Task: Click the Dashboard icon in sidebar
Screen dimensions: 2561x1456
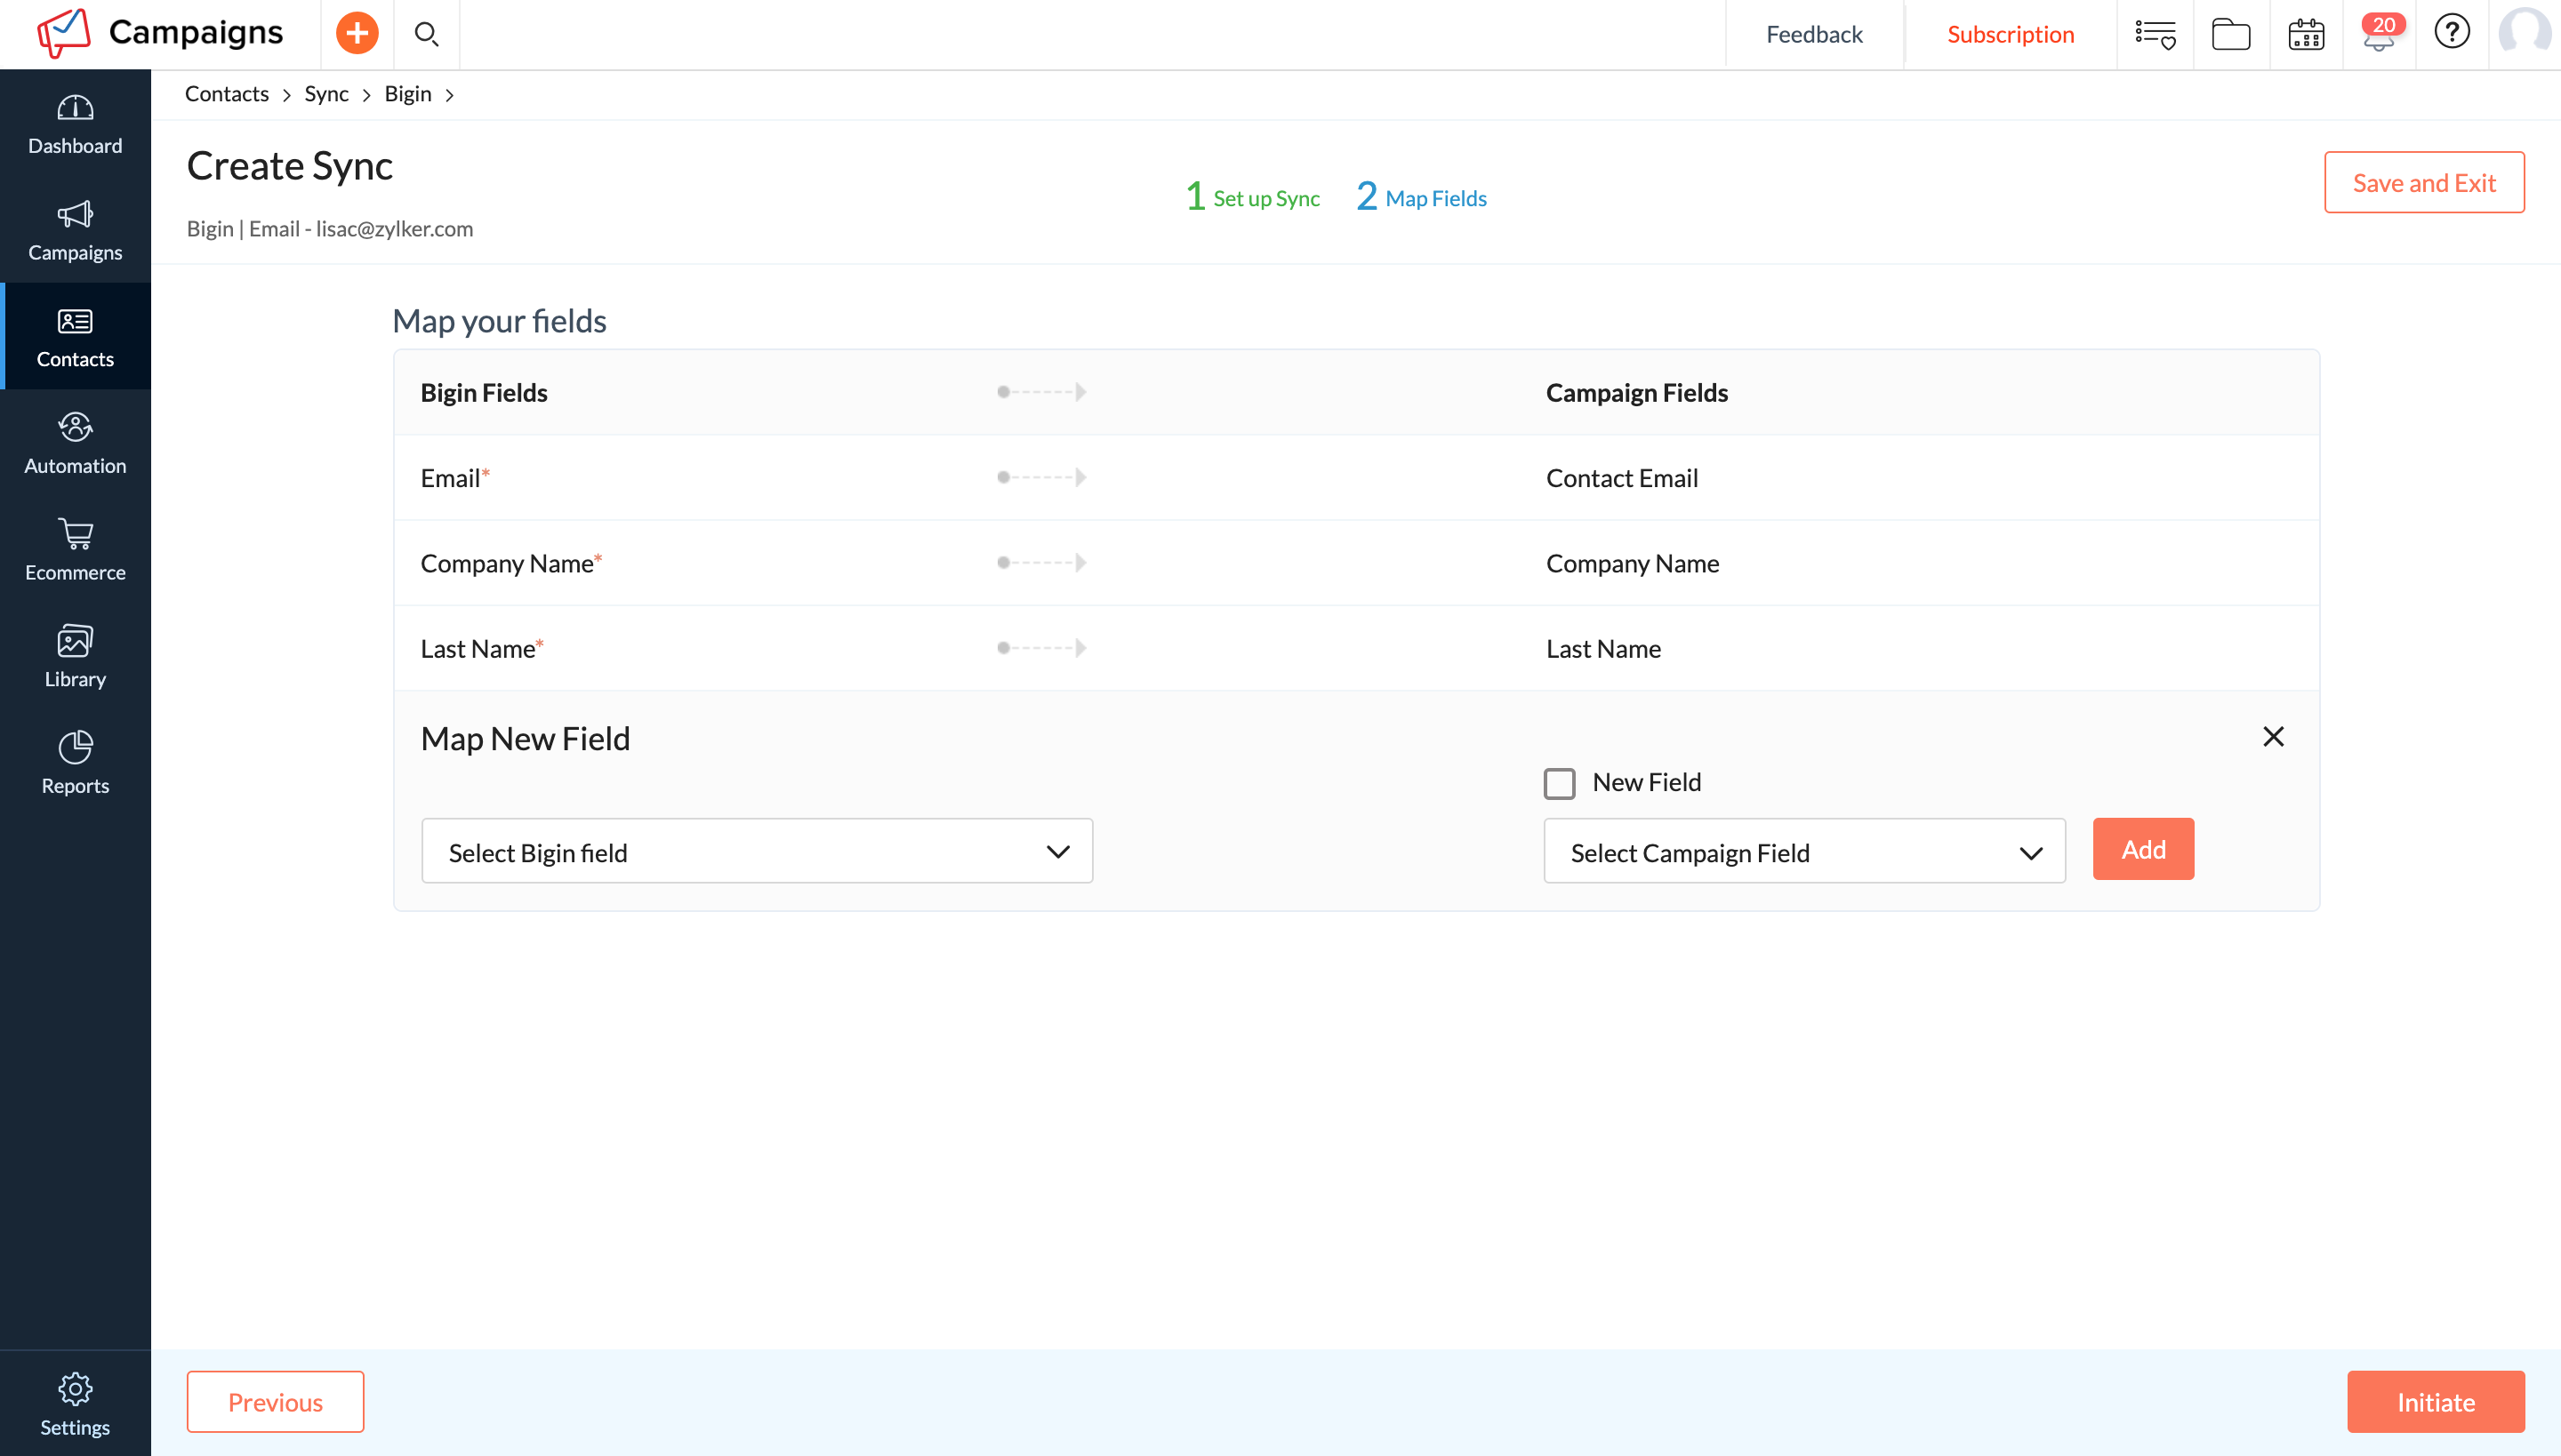Action: coord(76,109)
